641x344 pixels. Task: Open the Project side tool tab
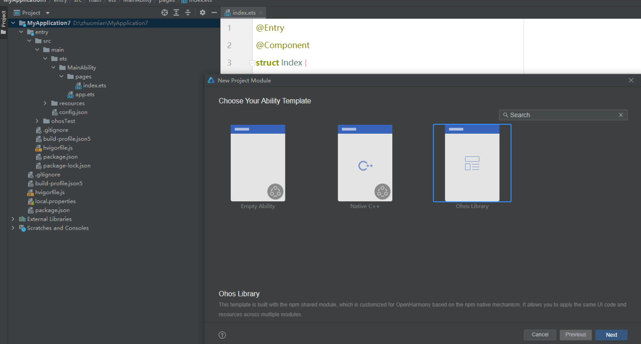pos(3,23)
